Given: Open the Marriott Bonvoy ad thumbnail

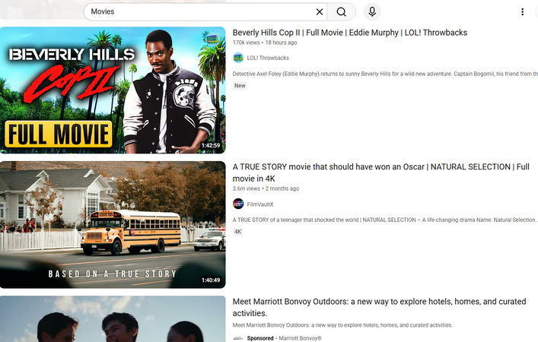Looking at the screenshot, I should coord(113,319).
